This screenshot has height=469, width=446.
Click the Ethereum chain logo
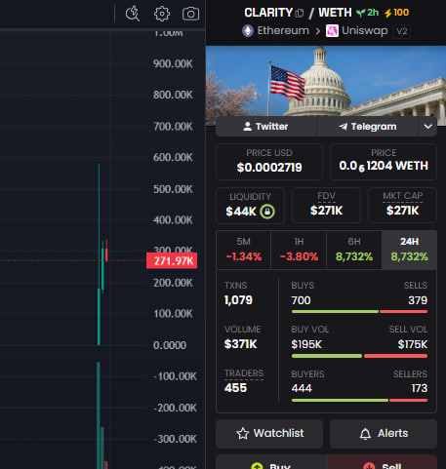[248, 31]
